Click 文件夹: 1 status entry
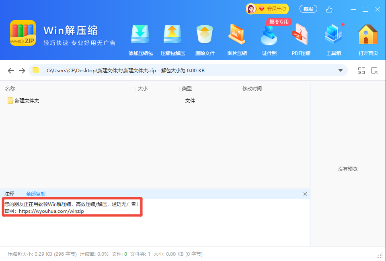The image size is (386, 261). (140, 254)
